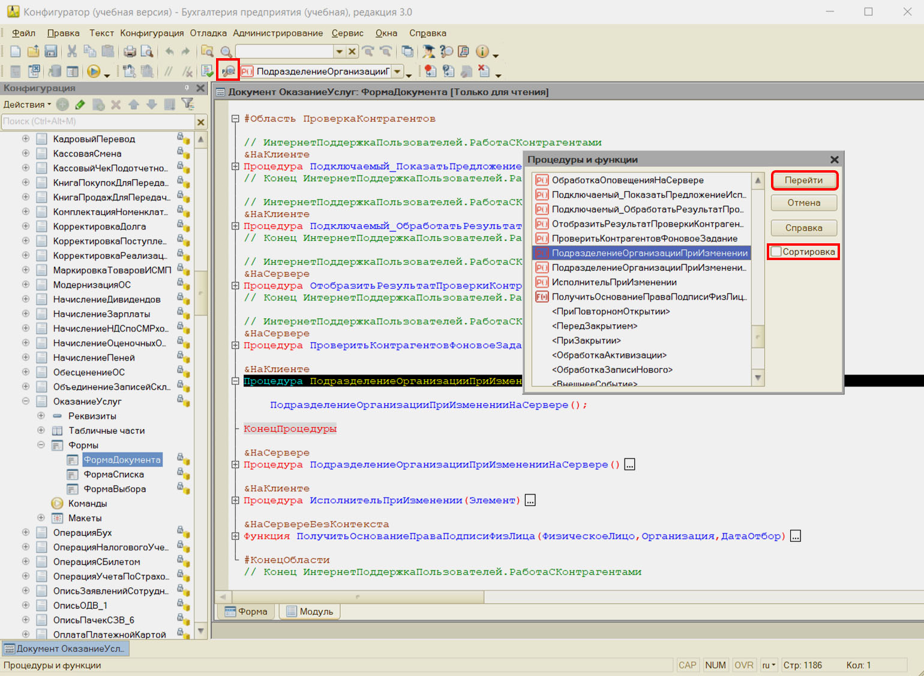Switch to the Форма tab
Screen dimensions: 924x676
[x=246, y=611]
